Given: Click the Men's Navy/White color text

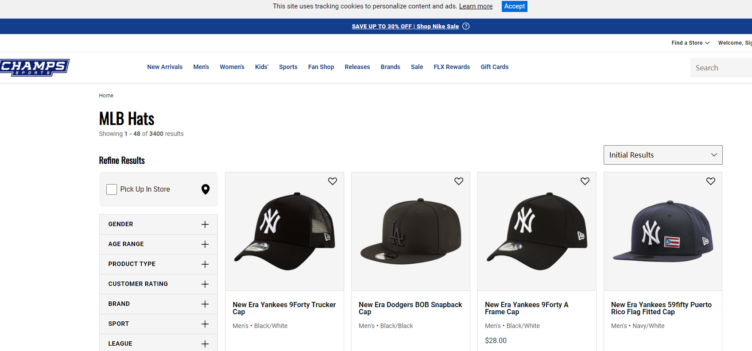Looking at the screenshot, I should pyautogui.click(x=638, y=326).
